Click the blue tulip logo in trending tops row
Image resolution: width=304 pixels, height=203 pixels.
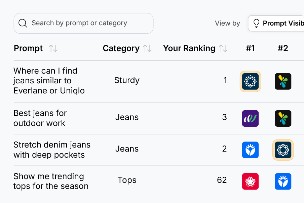coord(283,181)
